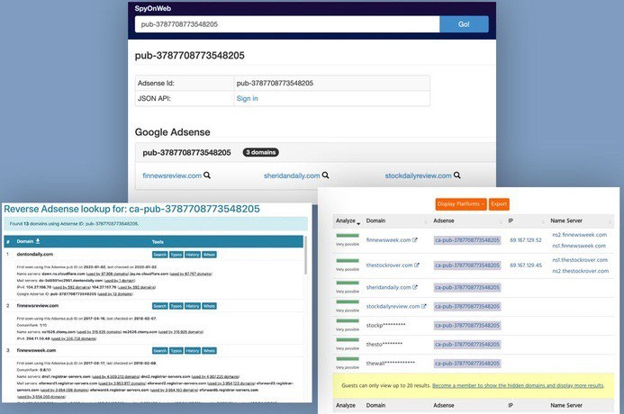The image size is (624, 414).
Task: Click the green analyze bar for thestockrover.com
Action: pos(348,260)
